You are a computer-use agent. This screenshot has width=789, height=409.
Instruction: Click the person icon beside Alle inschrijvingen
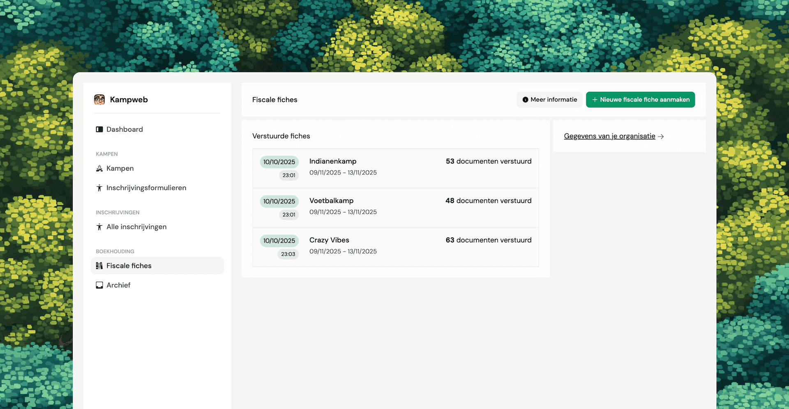pos(99,227)
